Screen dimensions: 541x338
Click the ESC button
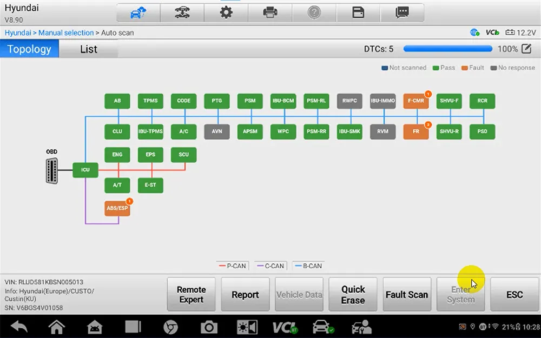(x=514, y=295)
